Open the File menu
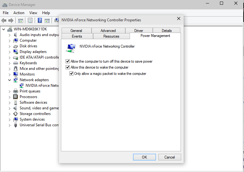Viewport: 244px width, 172px height. pos(6,13)
